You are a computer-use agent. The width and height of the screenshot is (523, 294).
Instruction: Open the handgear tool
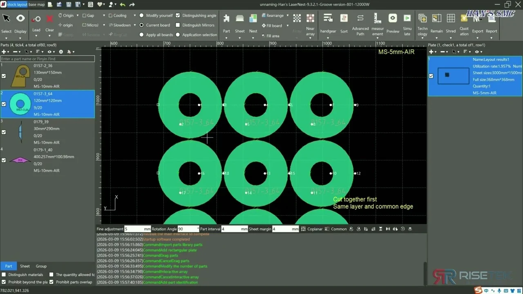click(328, 18)
